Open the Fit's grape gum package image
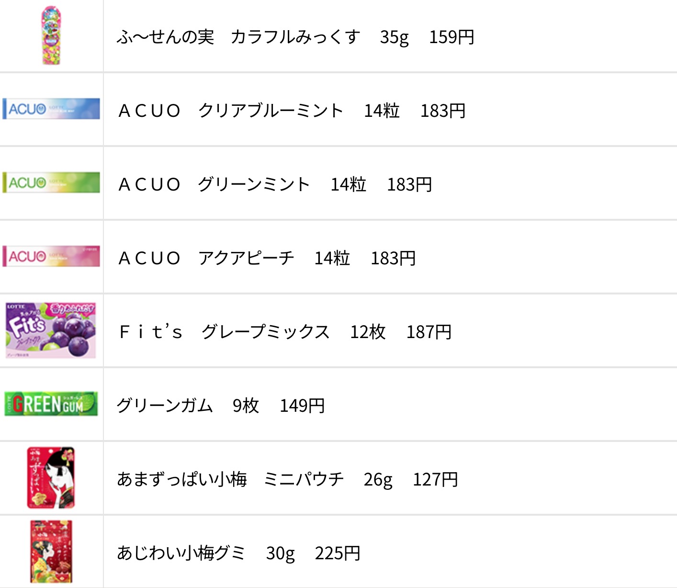Viewport: 677px width, 588px height. (x=51, y=330)
